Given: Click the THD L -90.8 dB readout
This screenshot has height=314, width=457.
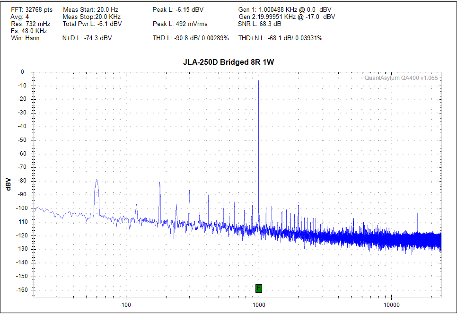Looking at the screenshot, I should click(x=191, y=38).
